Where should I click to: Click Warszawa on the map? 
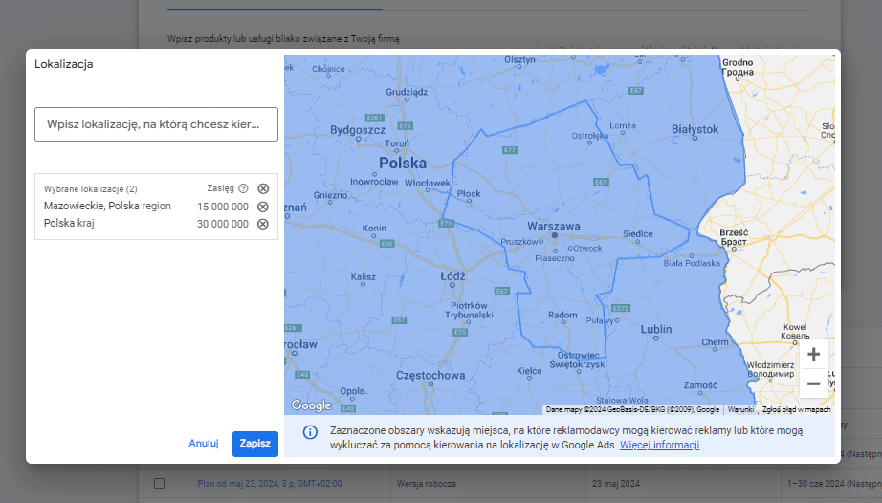pyautogui.click(x=554, y=226)
